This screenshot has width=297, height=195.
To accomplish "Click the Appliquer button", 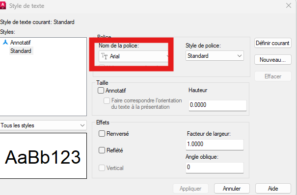I will pos(190,189).
